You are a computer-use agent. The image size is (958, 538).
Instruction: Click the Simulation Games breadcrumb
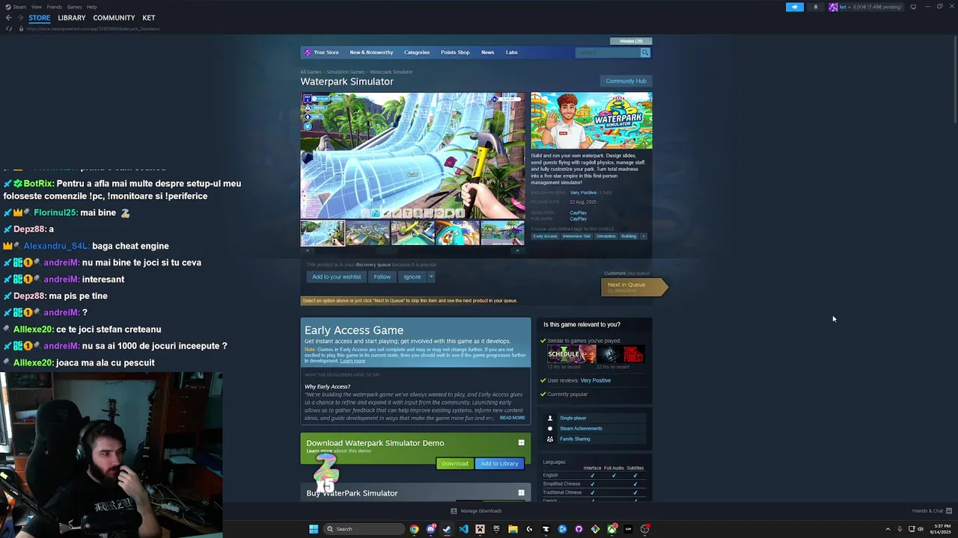[x=345, y=72]
